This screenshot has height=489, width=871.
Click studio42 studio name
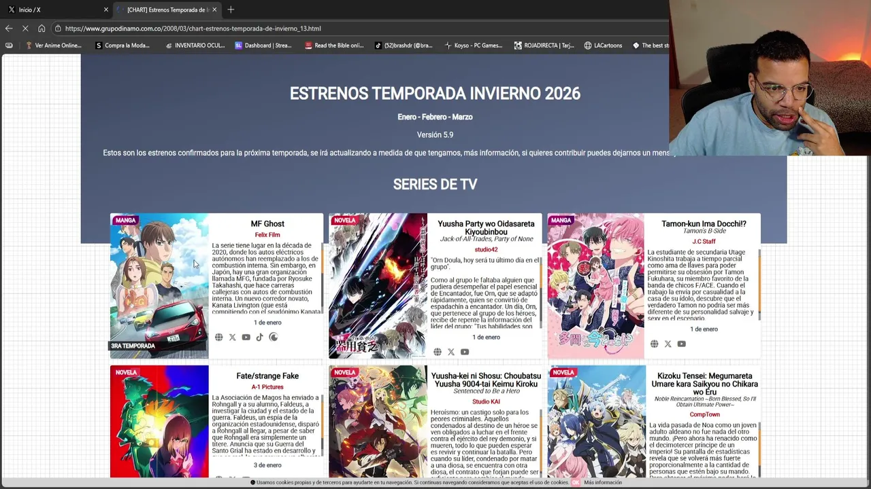coord(486,250)
